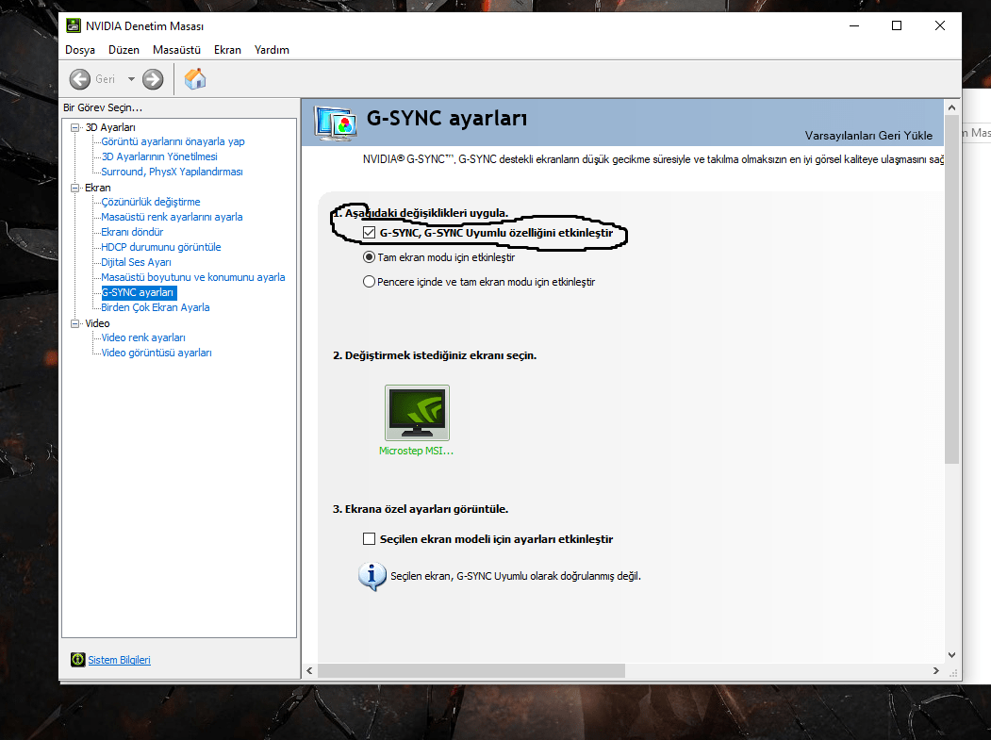Close the NVIDIA Denetim Masası window

[x=940, y=25]
